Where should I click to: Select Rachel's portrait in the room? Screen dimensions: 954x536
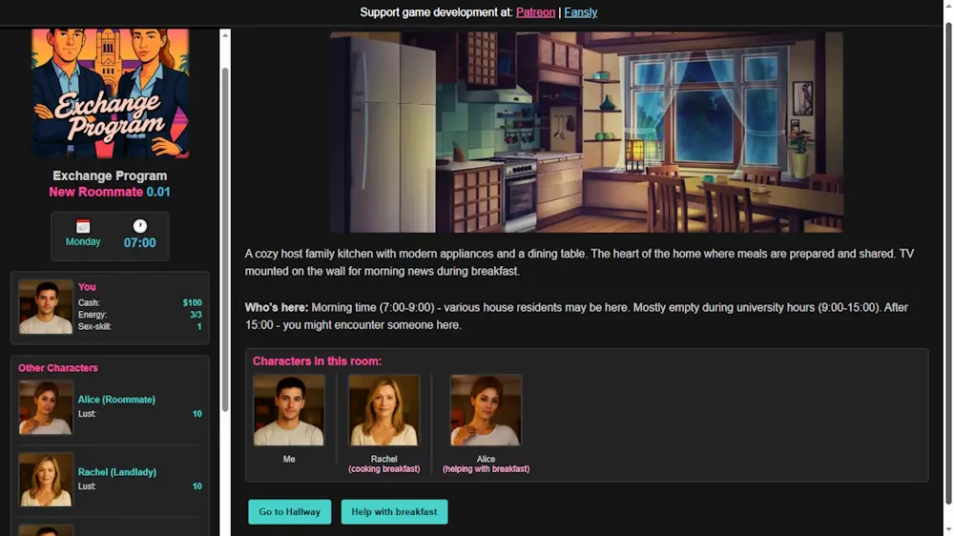[384, 410]
